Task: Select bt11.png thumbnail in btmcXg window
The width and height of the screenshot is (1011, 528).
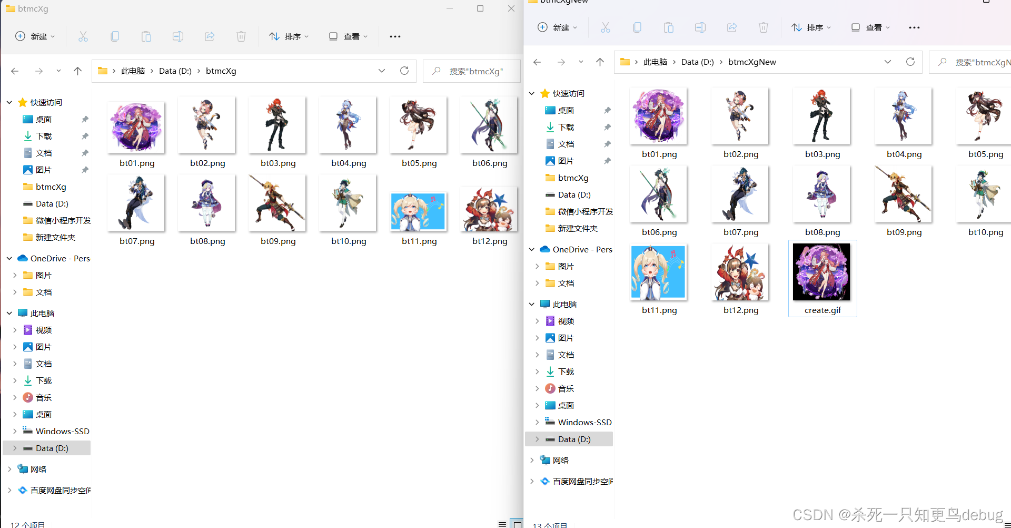Action: 419,212
